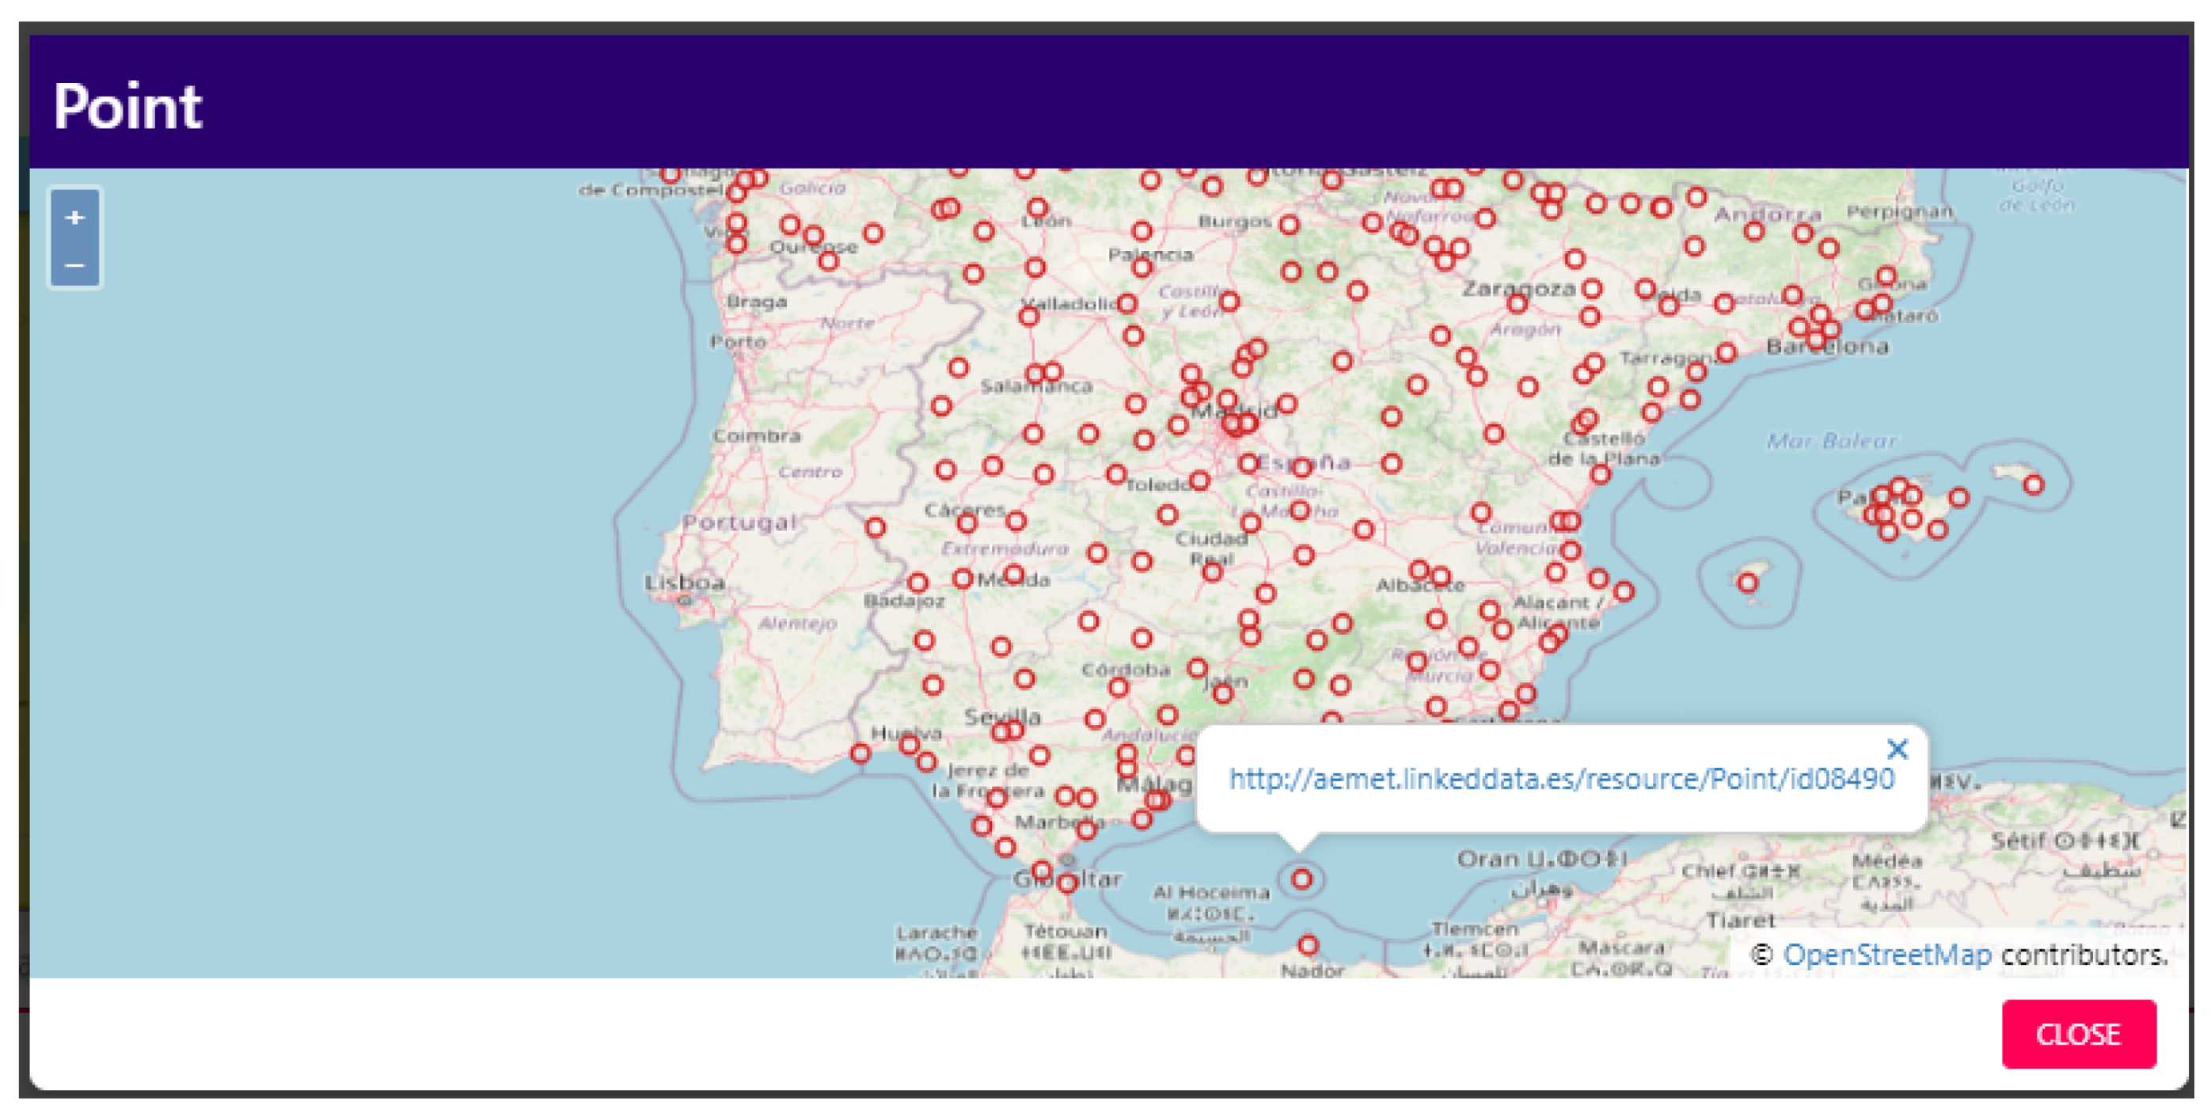Select the marker above the León label
Screen dimensions: 2211x1120
pyautogui.click(x=1038, y=207)
